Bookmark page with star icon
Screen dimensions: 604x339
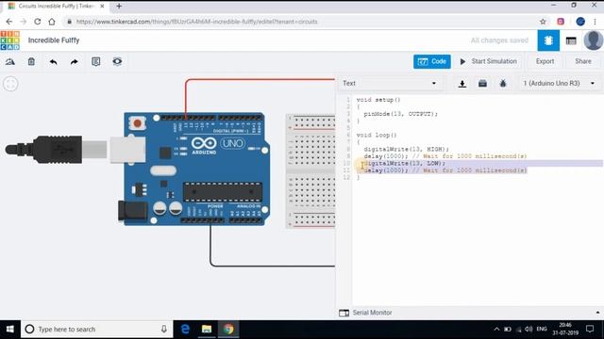pos(543,22)
